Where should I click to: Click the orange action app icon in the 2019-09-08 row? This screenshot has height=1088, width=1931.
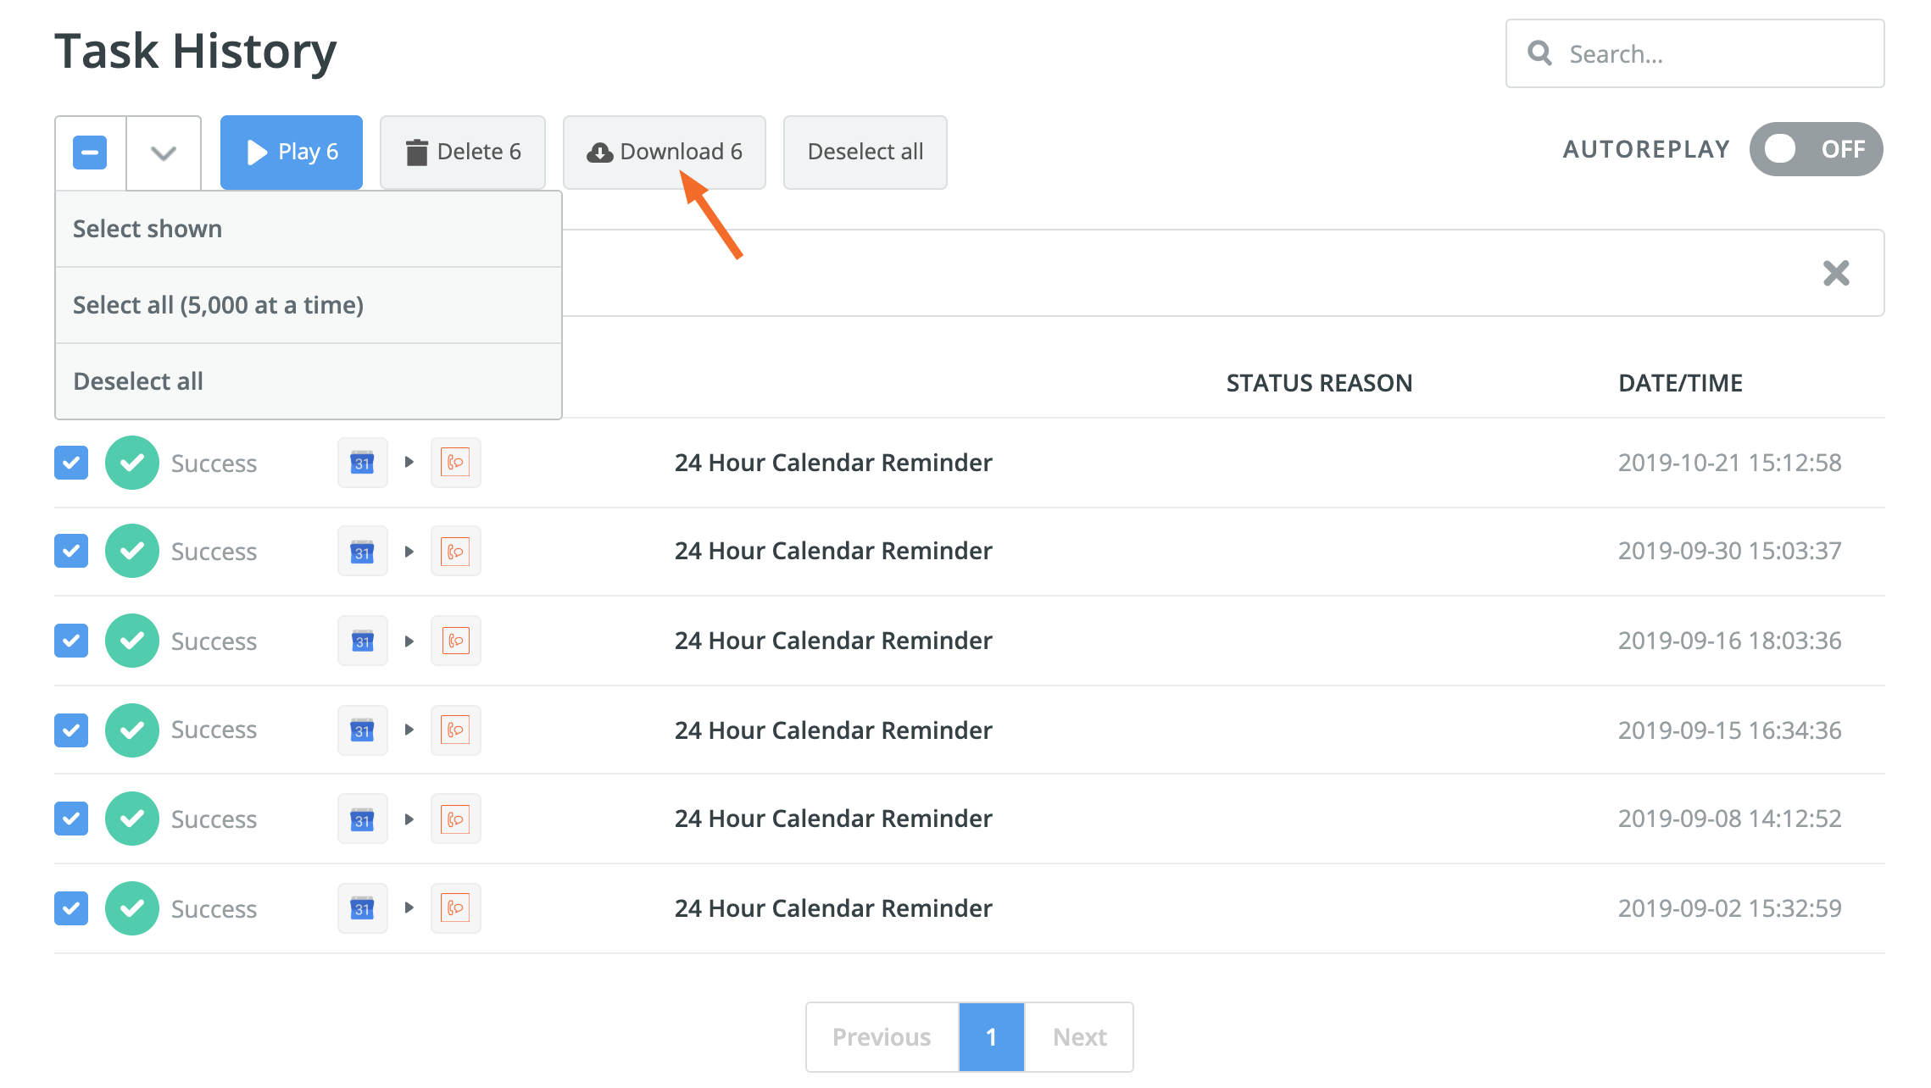pyautogui.click(x=455, y=819)
